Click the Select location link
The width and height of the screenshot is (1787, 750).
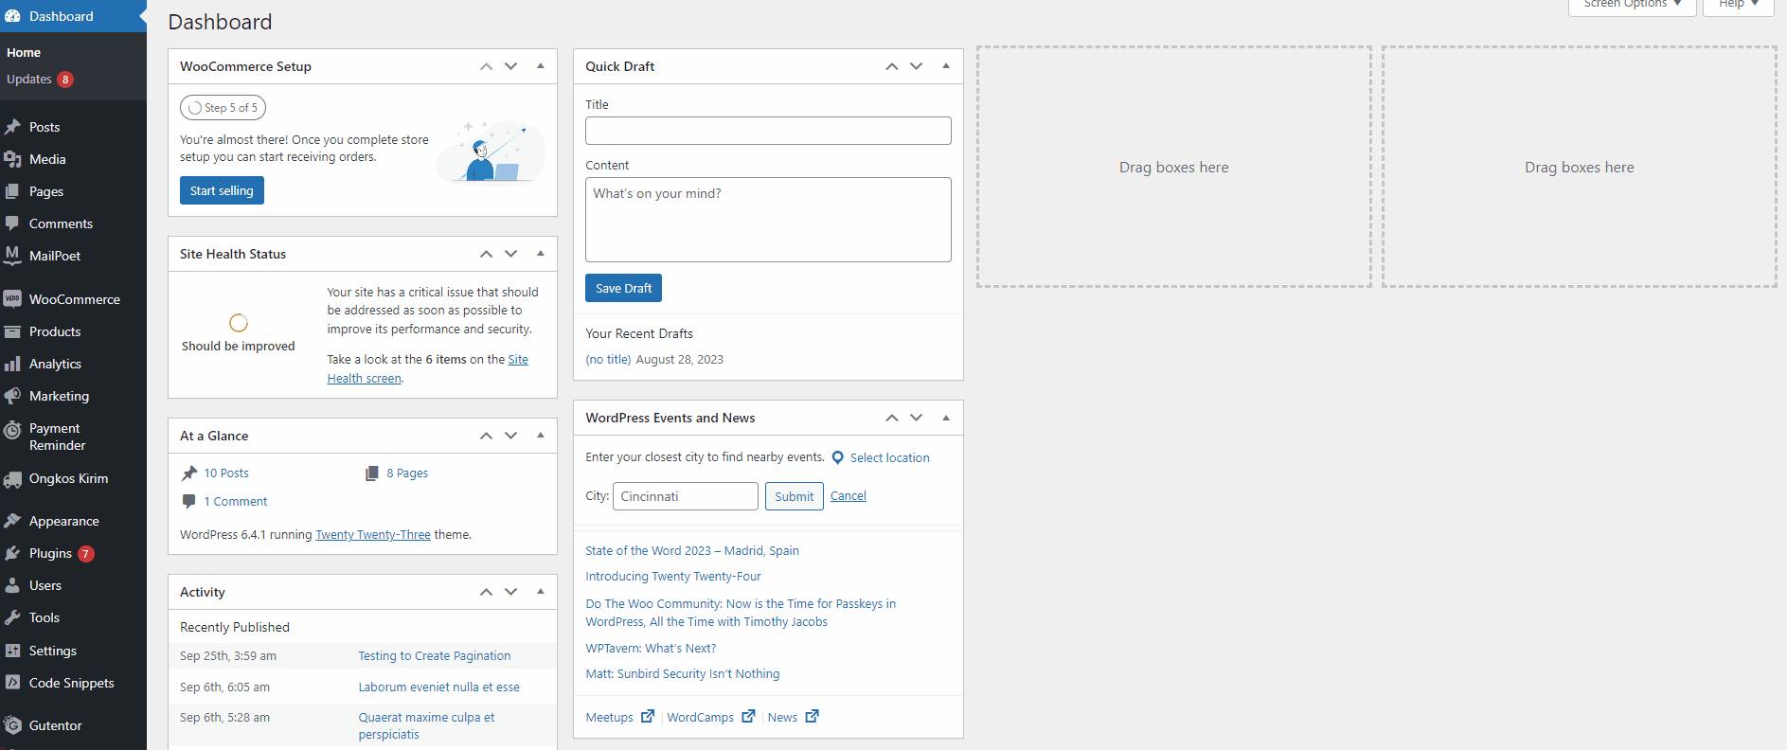pos(890,457)
